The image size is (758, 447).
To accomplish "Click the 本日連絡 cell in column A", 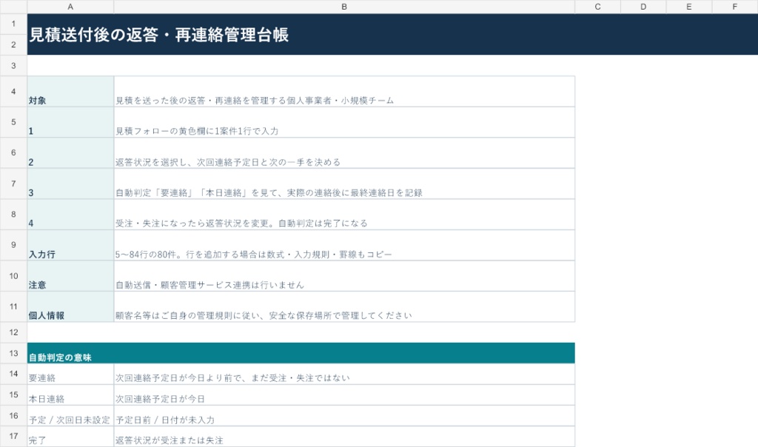I will (70, 394).
